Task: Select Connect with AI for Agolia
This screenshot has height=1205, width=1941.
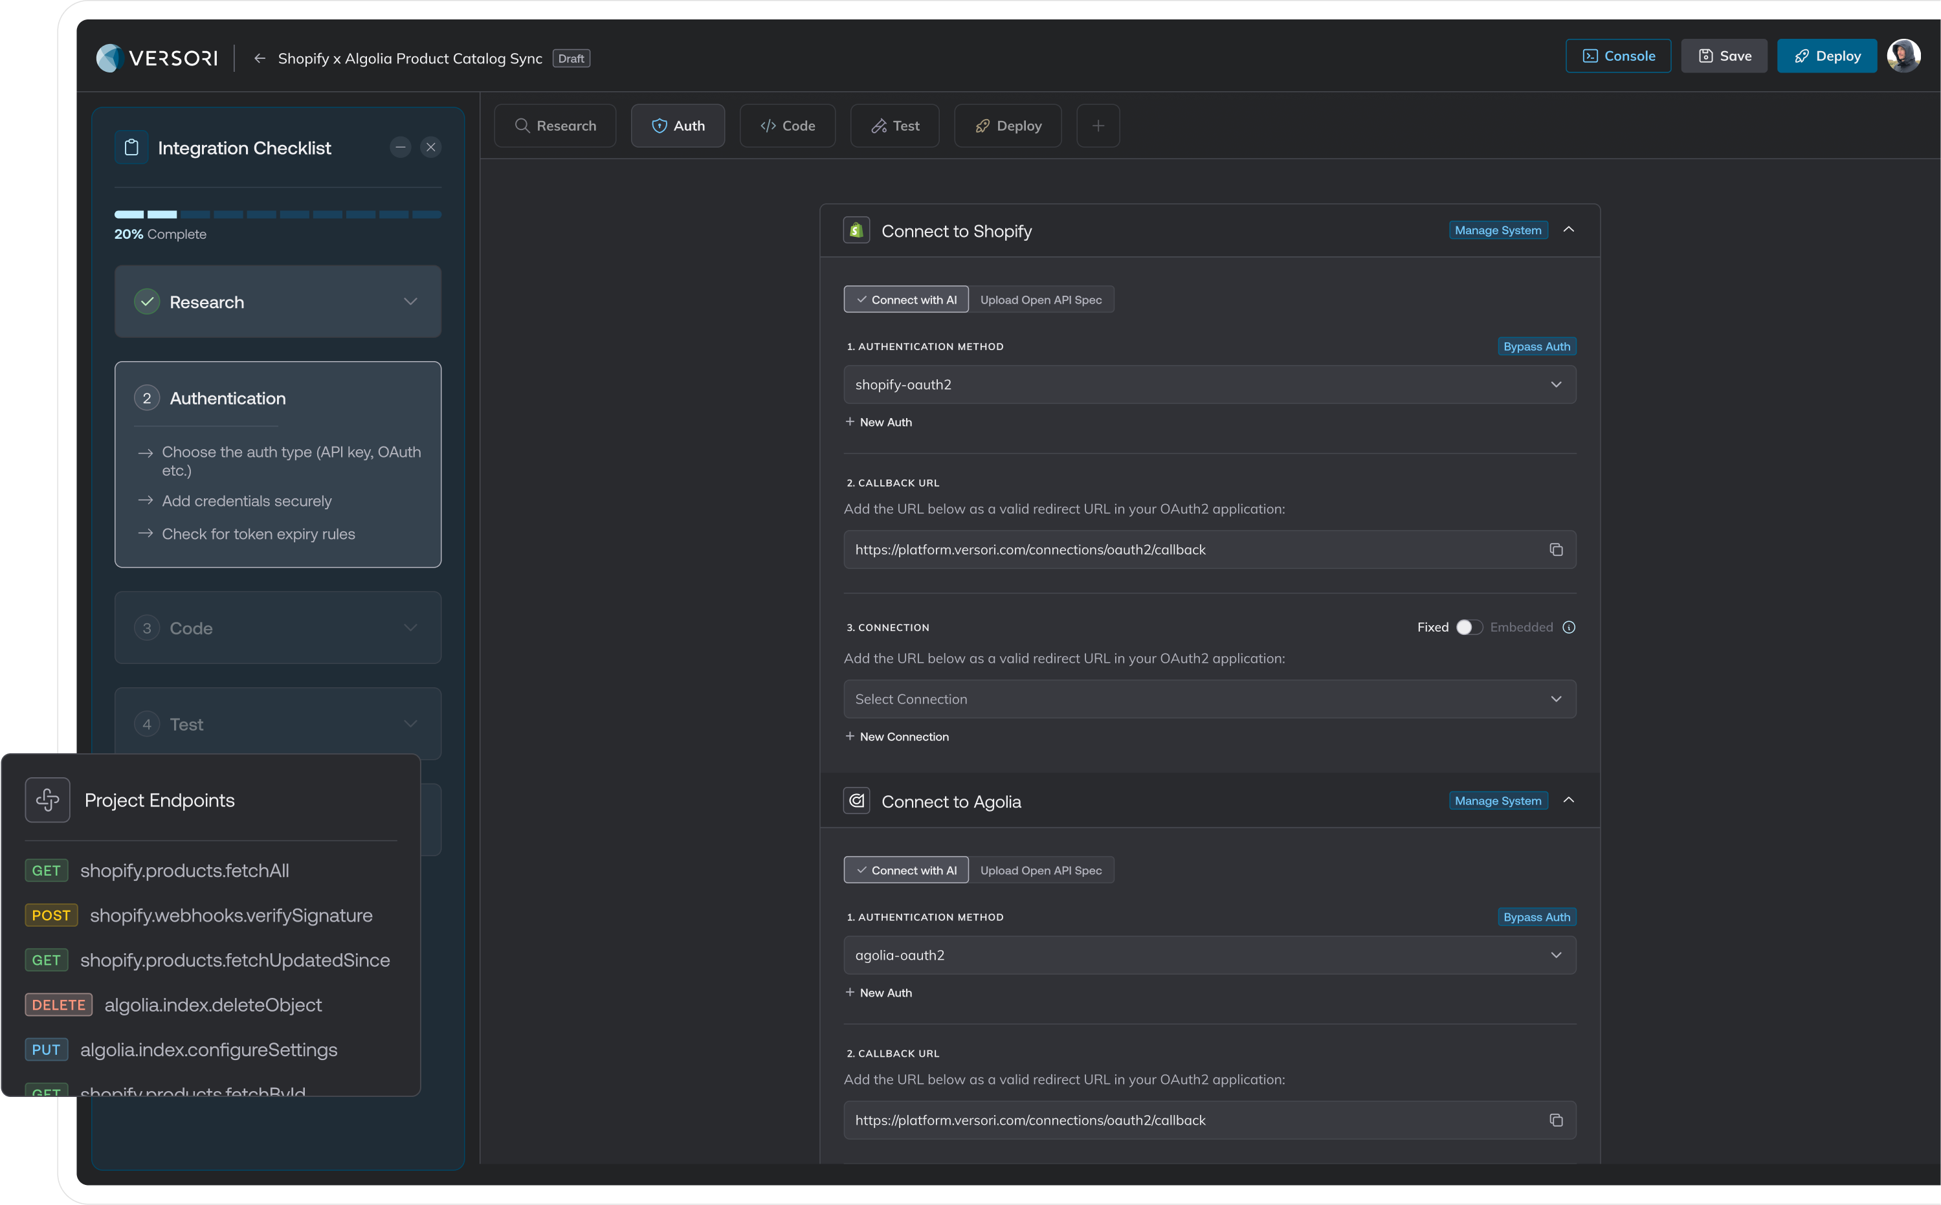Action: click(906, 870)
